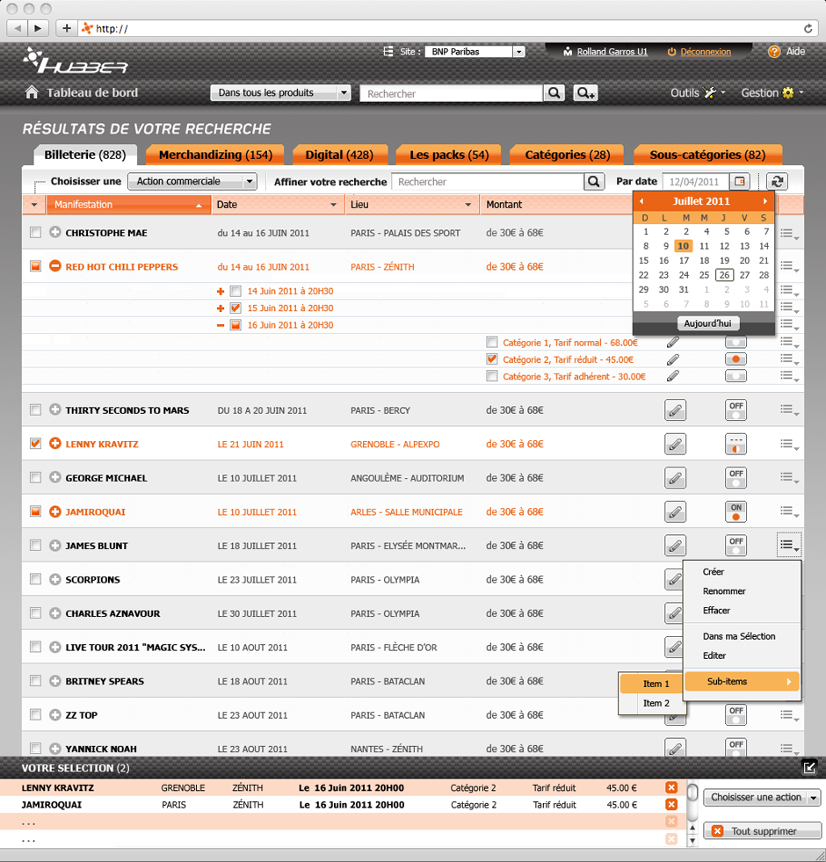Click the edit icon for James Blunt row
826x862 pixels.
(x=676, y=546)
